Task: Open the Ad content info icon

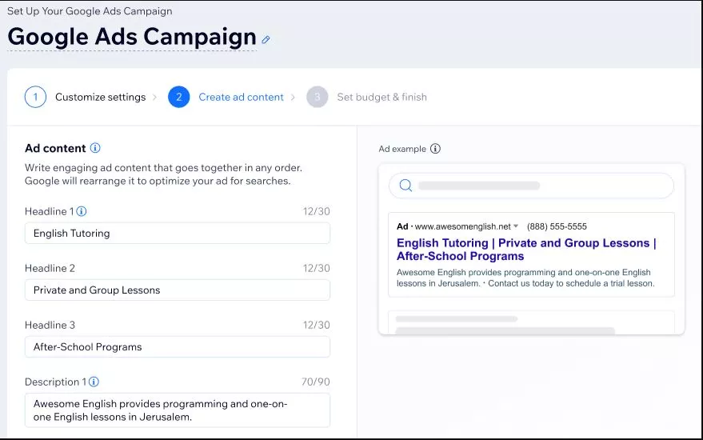Action: (x=95, y=148)
